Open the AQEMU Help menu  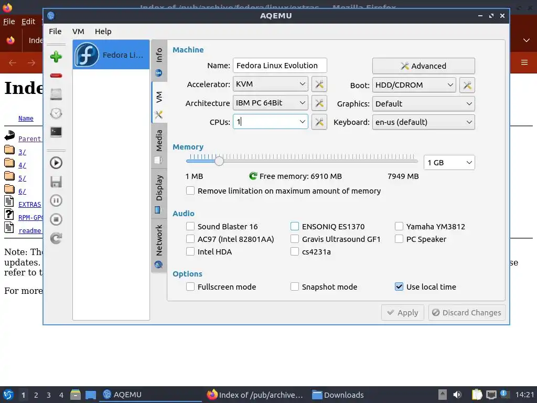(103, 31)
